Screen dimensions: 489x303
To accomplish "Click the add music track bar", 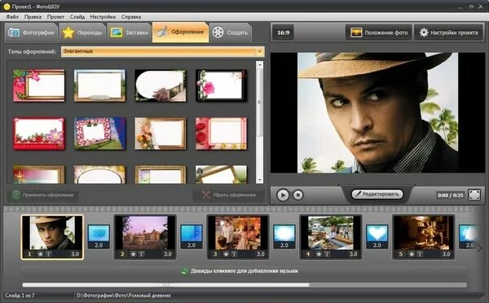I will pyautogui.click(x=244, y=271).
